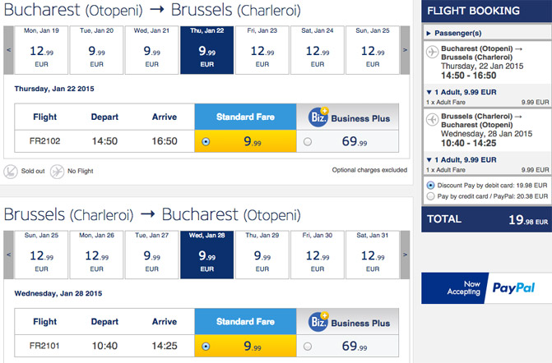Select Tue, Jan 20 outbound date tab
The image size is (552, 363).
tap(96, 50)
